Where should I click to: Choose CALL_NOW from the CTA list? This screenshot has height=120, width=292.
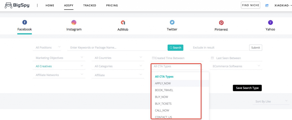pyautogui.click(x=180, y=110)
